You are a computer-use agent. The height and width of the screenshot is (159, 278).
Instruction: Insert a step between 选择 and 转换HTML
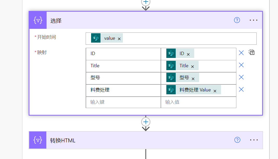(146, 122)
